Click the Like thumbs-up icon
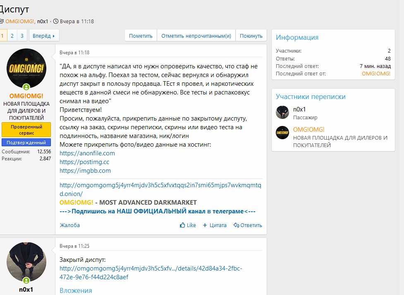 coord(182,225)
